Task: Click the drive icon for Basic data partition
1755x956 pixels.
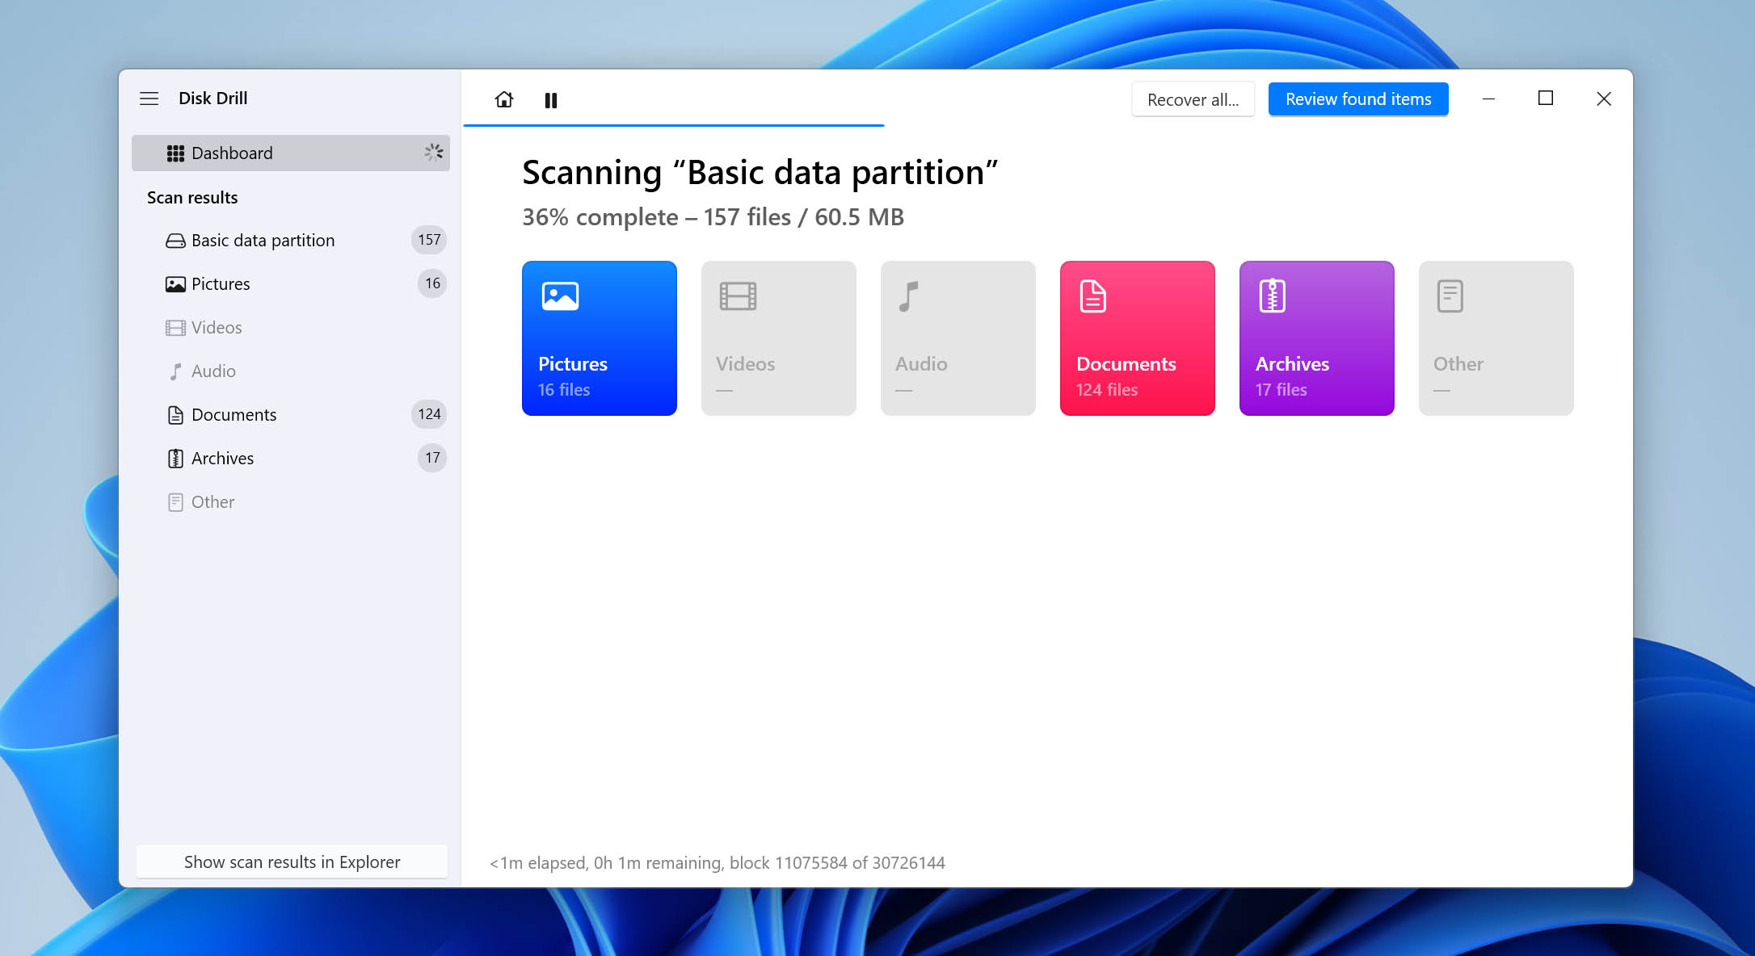Action: click(x=175, y=241)
